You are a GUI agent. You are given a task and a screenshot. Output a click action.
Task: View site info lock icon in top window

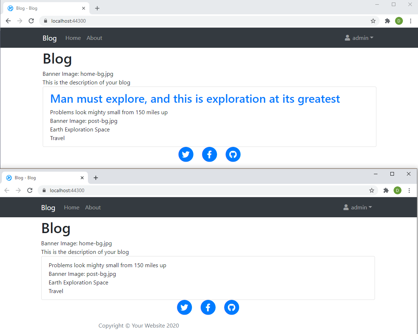46,21
